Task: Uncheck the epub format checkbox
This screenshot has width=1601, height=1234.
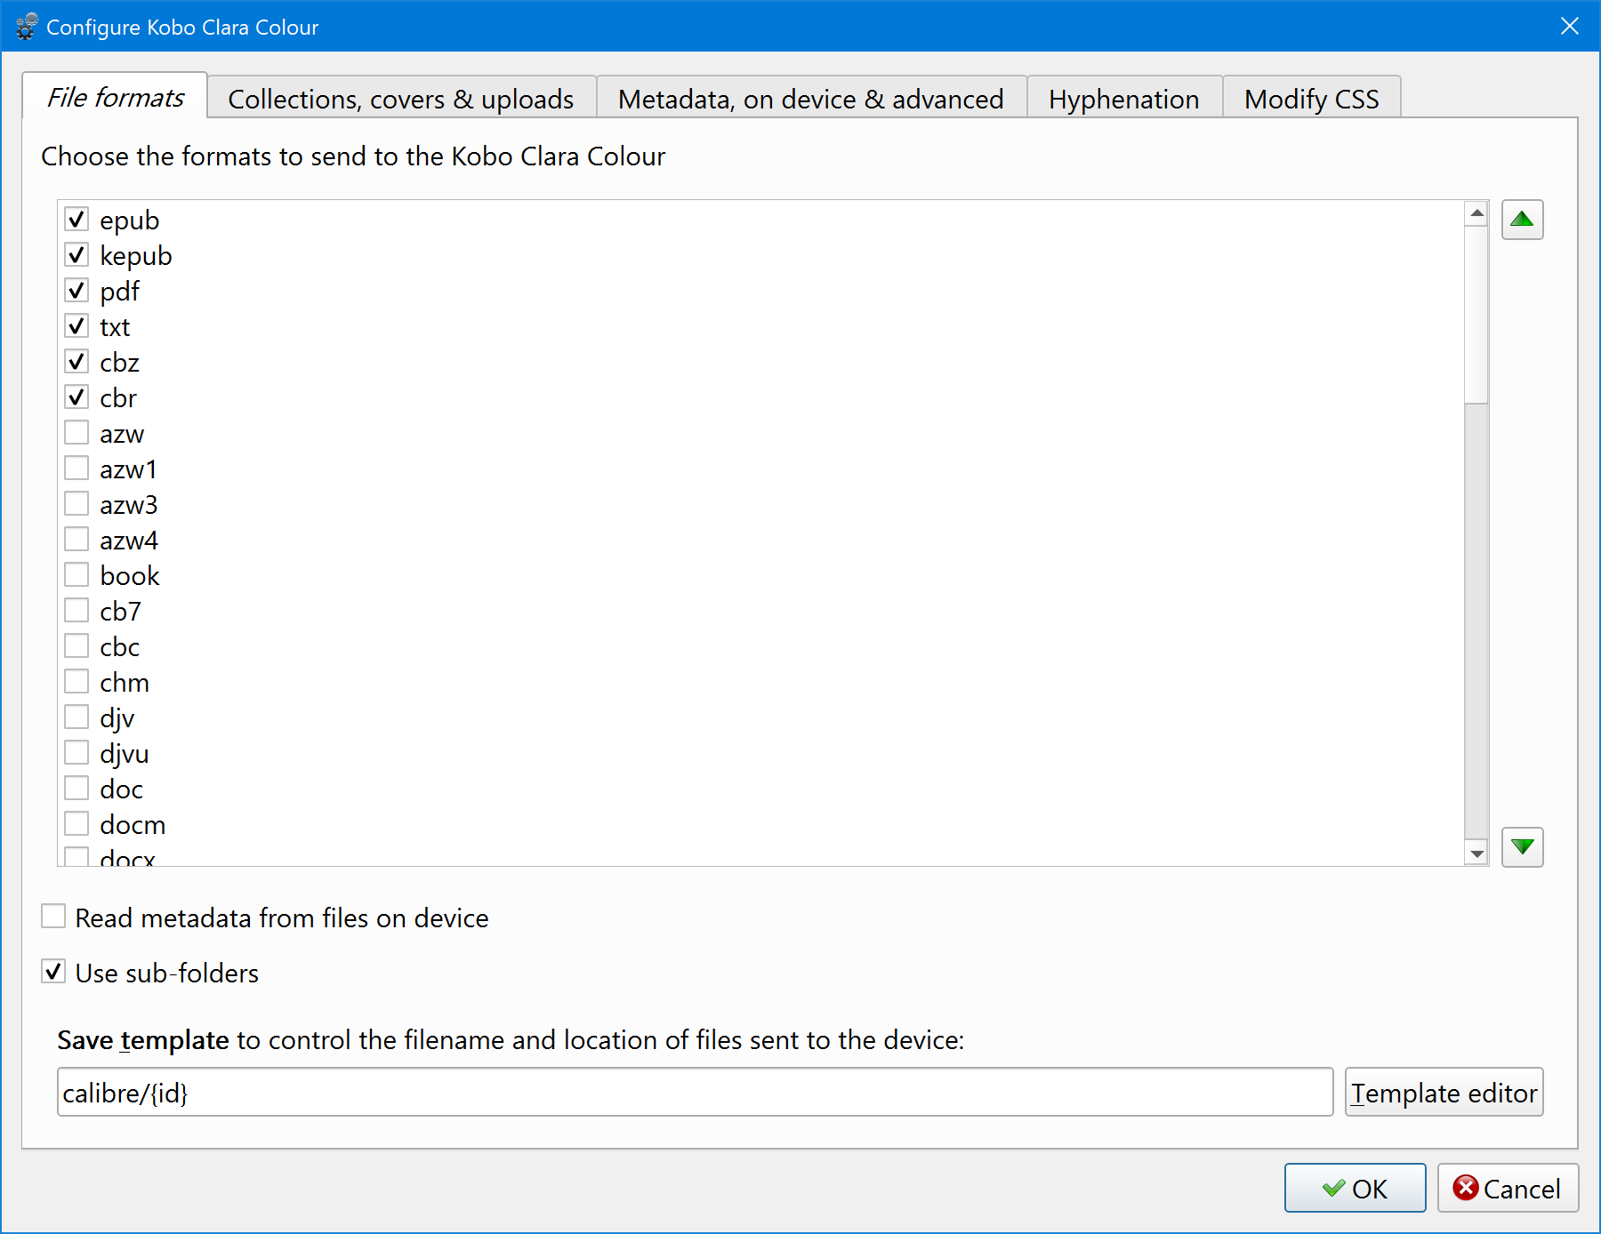Action: (77, 219)
